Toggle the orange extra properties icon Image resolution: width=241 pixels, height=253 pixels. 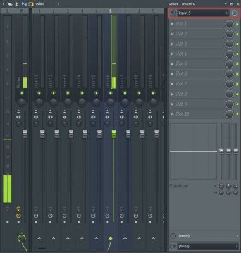pyautogui.click(x=31, y=4)
